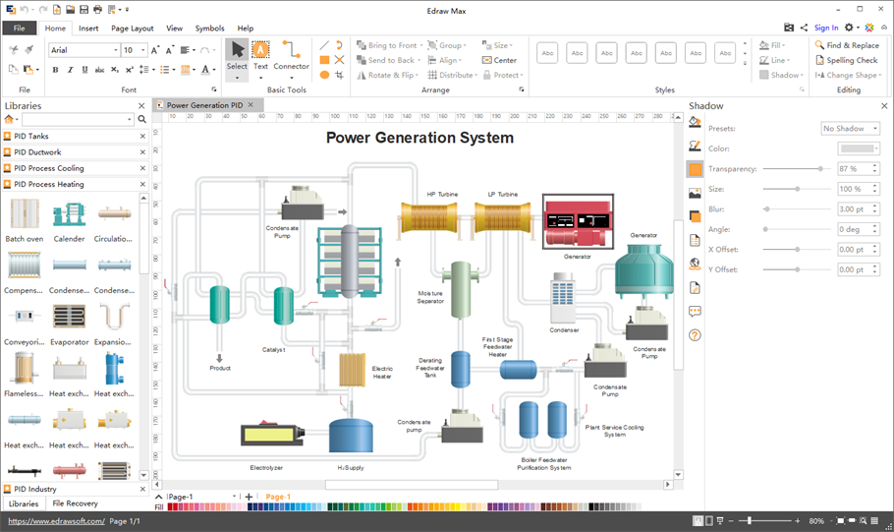The width and height of the screenshot is (894, 532).
Task: Open the Page Layout ribbon tab
Action: (x=132, y=29)
